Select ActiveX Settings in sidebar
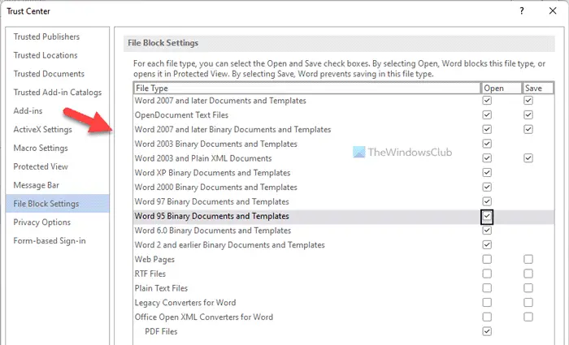The height and width of the screenshot is (345, 569). (x=42, y=129)
